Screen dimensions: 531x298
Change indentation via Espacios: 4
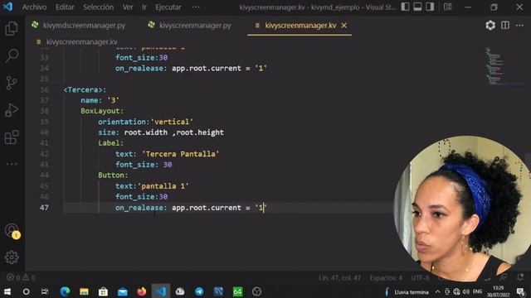click(386, 278)
